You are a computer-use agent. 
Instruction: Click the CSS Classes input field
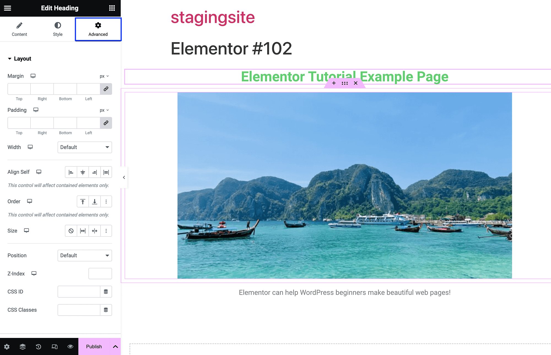79,310
